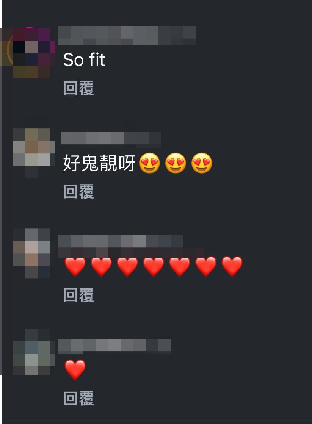Open avatar beside the seven hearts comment

tap(32, 253)
